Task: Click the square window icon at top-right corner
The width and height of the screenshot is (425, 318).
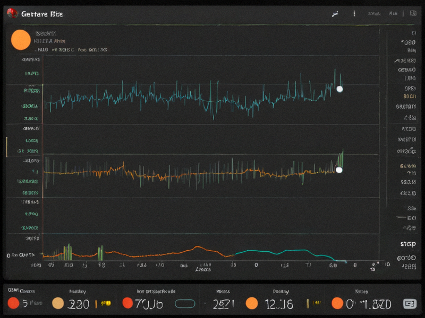Action: 413,13
